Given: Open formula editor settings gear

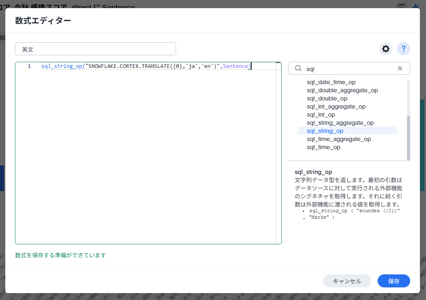Looking at the screenshot, I should [x=385, y=49].
